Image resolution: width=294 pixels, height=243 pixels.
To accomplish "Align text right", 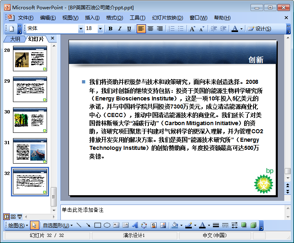I will tap(160, 29).
